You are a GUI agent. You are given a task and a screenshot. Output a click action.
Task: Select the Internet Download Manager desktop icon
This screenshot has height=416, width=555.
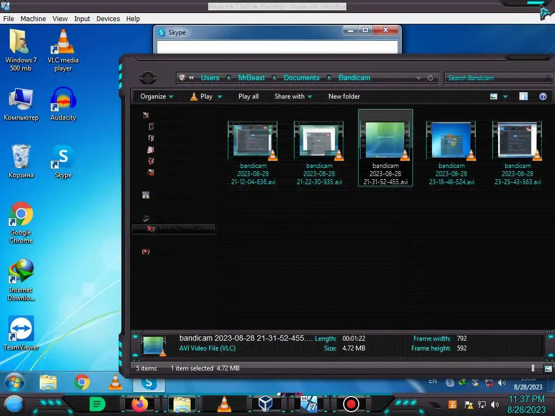(x=21, y=280)
